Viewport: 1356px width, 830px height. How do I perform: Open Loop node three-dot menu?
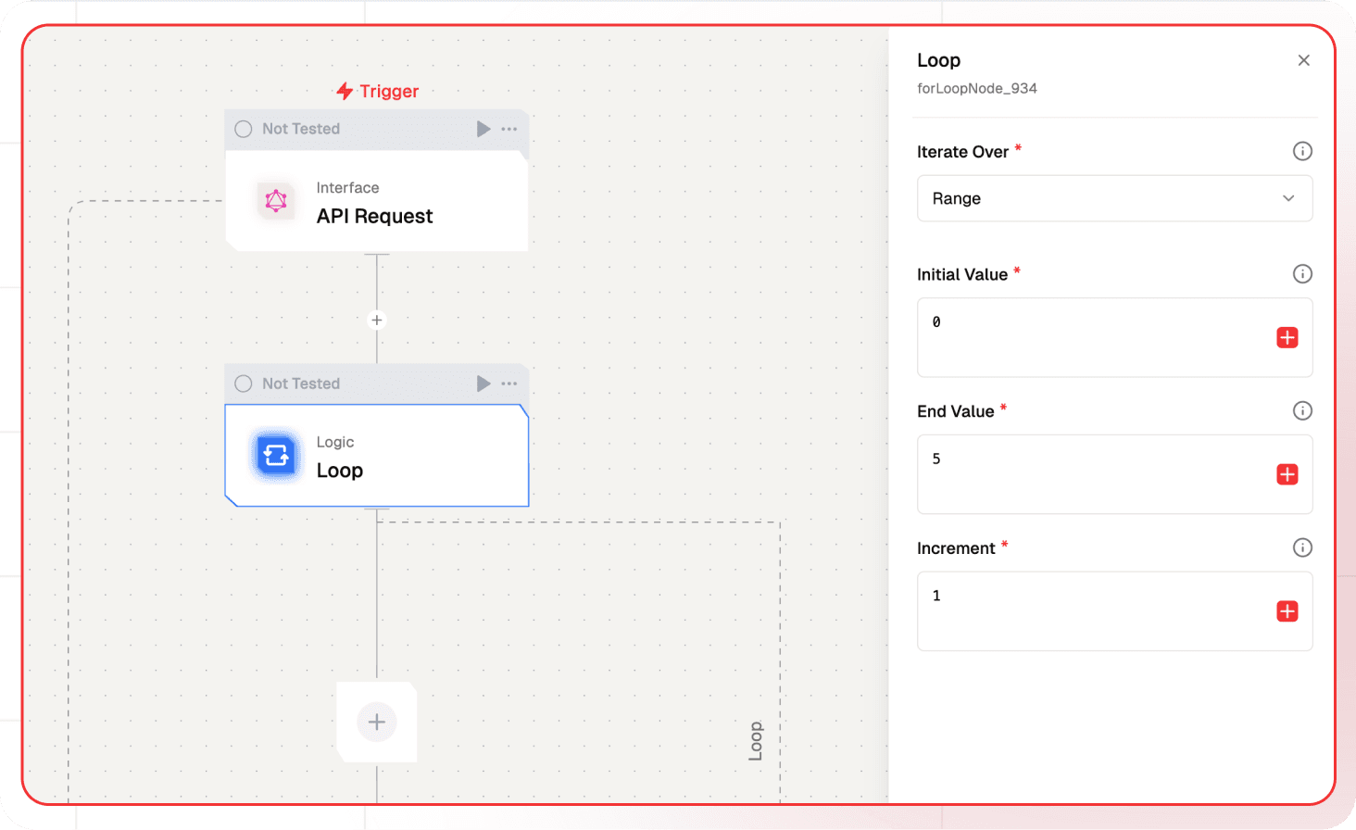tap(509, 384)
